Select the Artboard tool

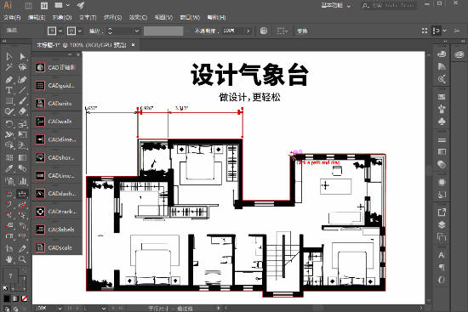coord(9,248)
